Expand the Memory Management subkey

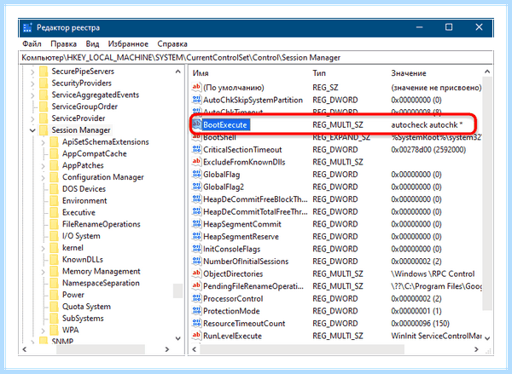click(44, 272)
